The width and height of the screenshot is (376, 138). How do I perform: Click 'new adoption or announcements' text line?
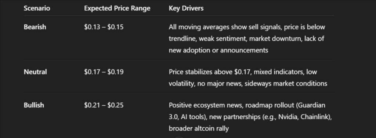click(218, 50)
